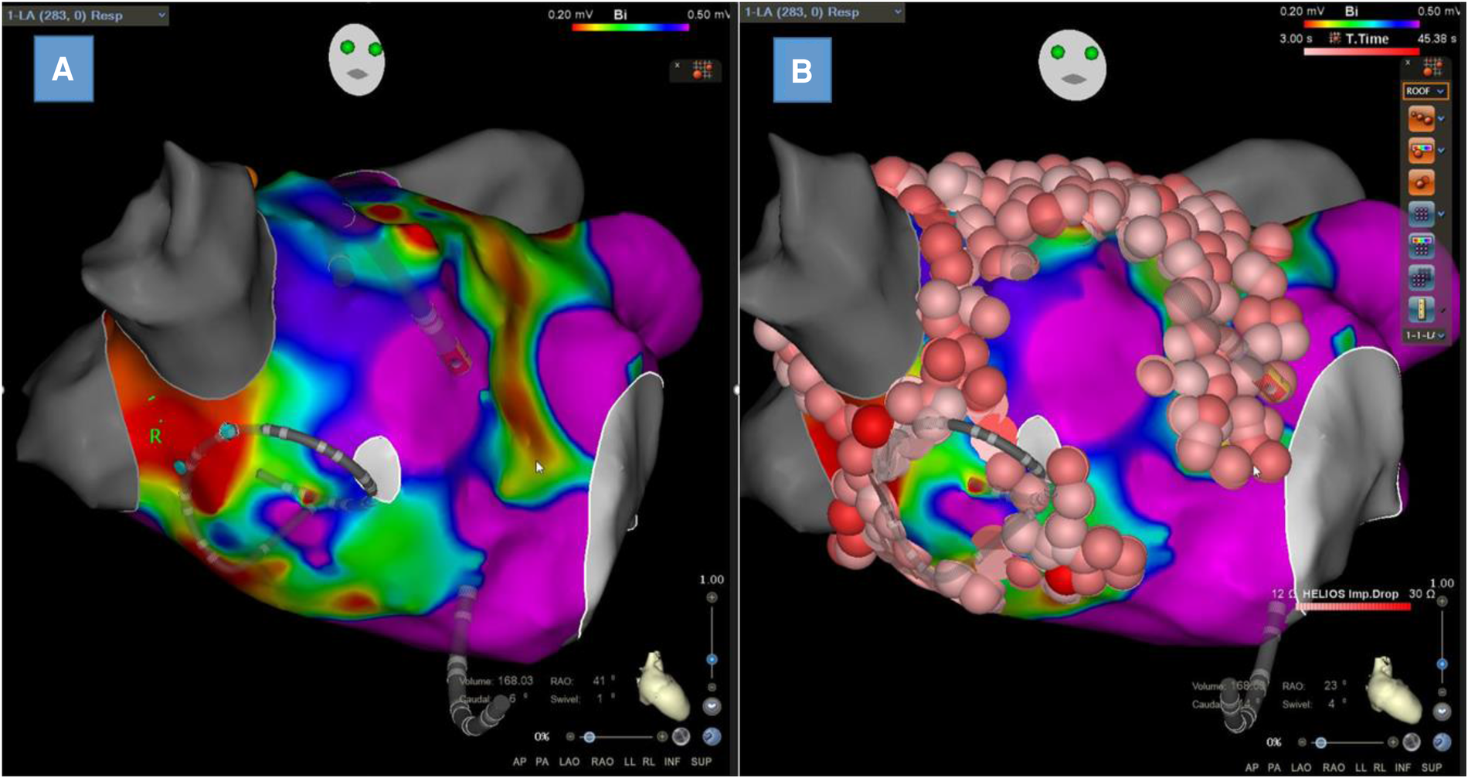Screen dimensions: 1468x778
Task: Switch to PA view in panel B
Action: (1274, 767)
